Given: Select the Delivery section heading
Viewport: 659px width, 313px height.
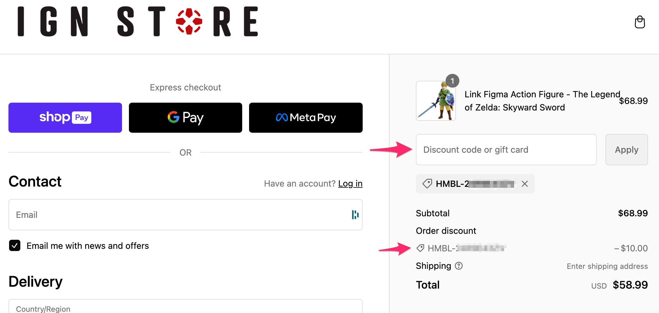Looking at the screenshot, I should click(35, 281).
